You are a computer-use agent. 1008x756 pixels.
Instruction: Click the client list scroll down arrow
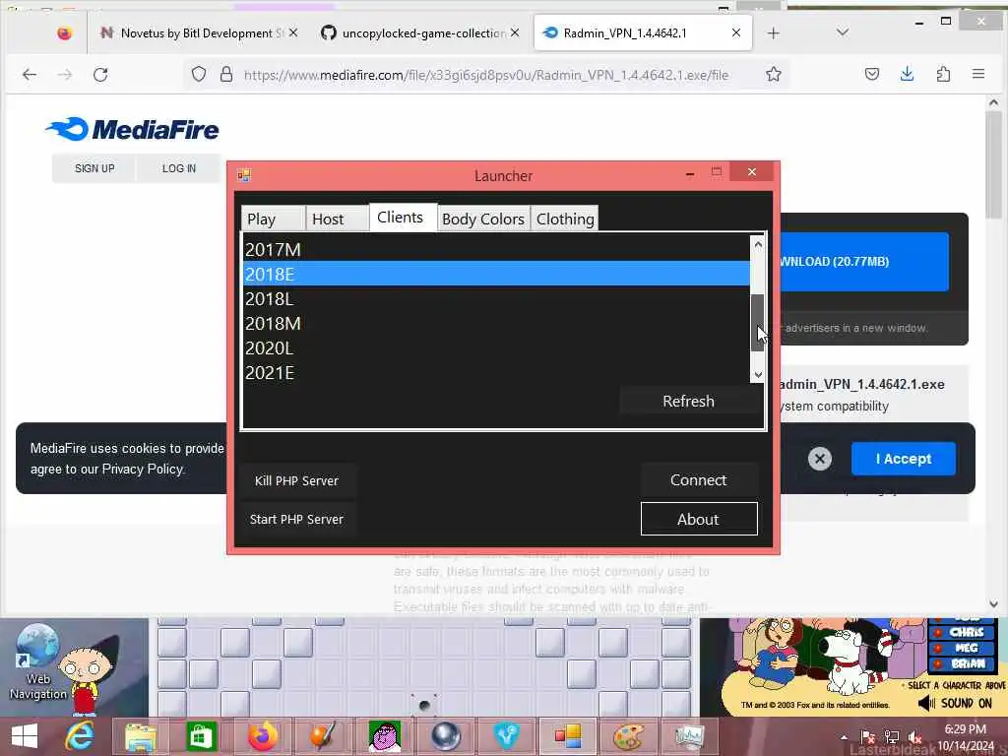point(758,375)
